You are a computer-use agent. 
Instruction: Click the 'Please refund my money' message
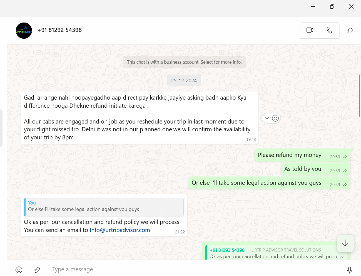tap(290, 155)
